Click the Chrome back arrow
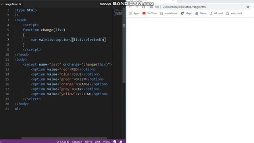The image size is (254, 143). coord(131,7)
